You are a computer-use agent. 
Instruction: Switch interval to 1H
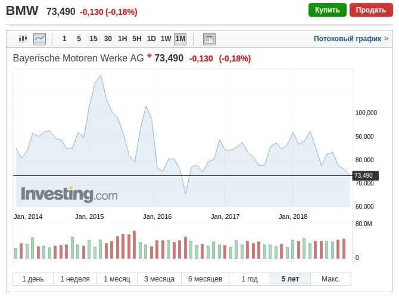coord(122,39)
